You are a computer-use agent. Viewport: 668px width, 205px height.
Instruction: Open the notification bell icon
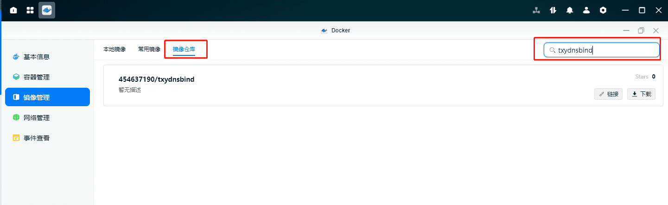coord(570,10)
